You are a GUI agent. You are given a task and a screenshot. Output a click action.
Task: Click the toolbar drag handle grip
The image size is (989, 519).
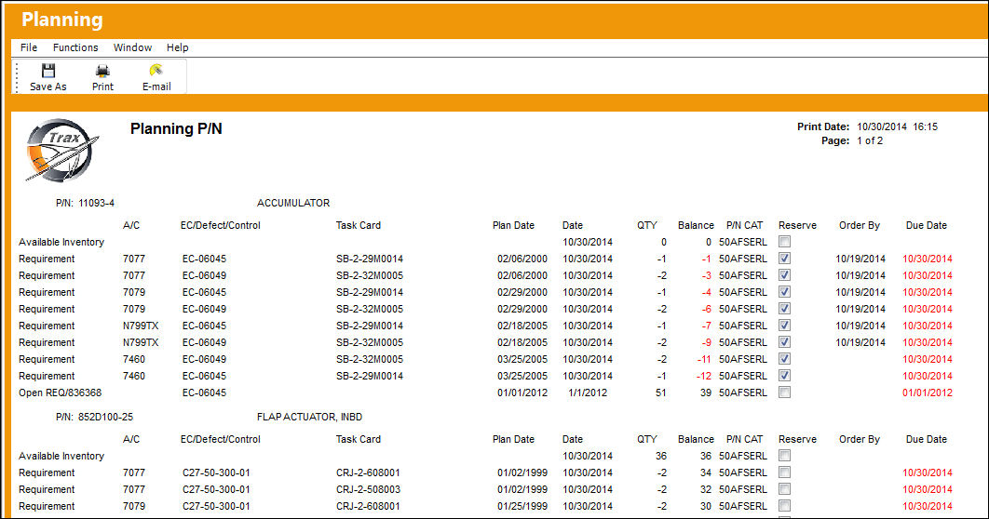tap(17, 77)
